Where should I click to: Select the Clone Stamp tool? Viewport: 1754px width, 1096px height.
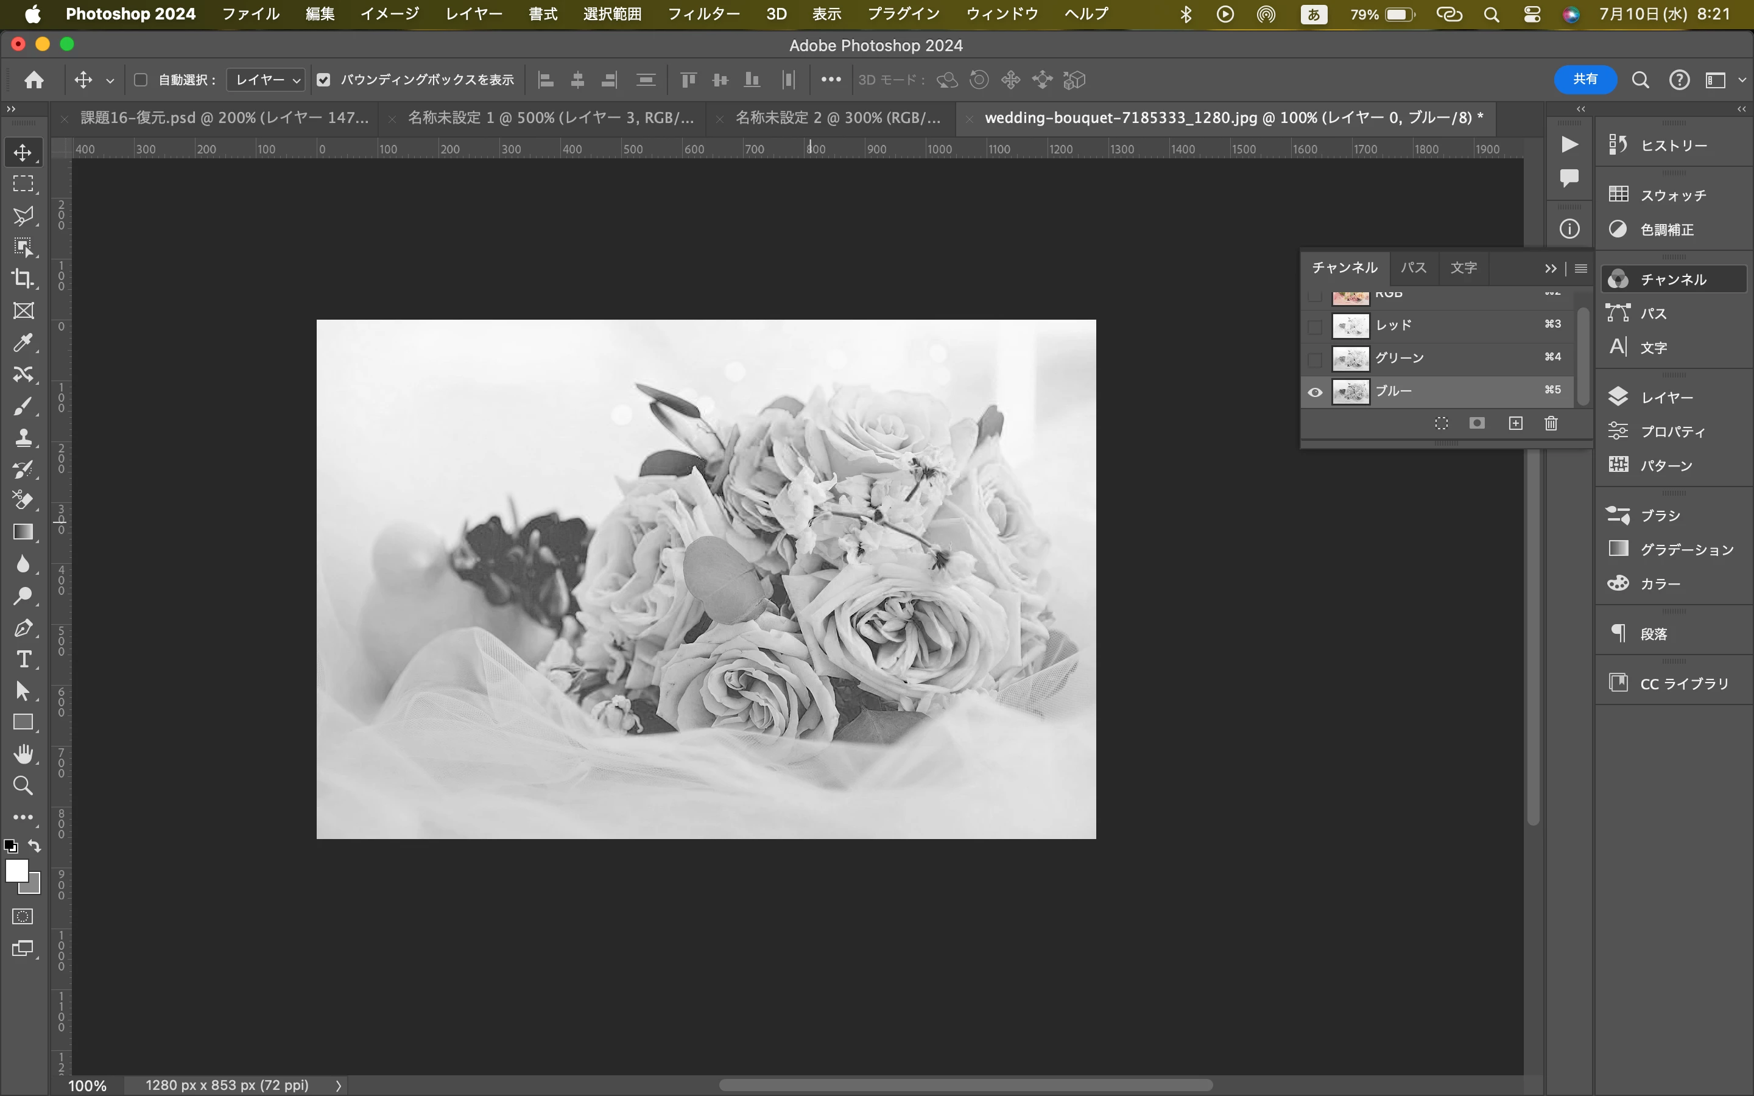[23, 438]
